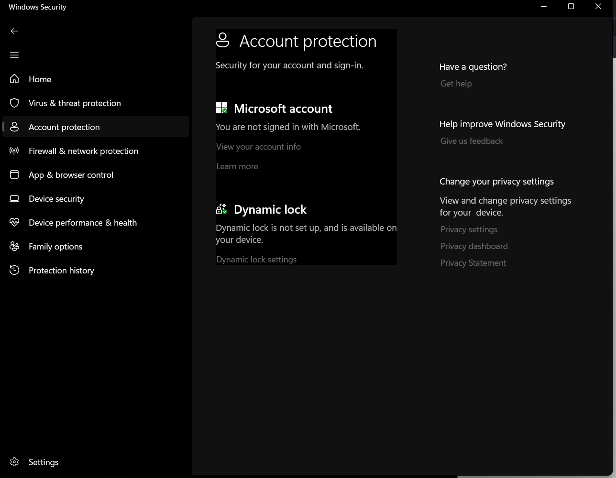Click Learn more under Microsoft account
Screen dimensions: 616x478
pyautogui.click(x=237, y=166)
